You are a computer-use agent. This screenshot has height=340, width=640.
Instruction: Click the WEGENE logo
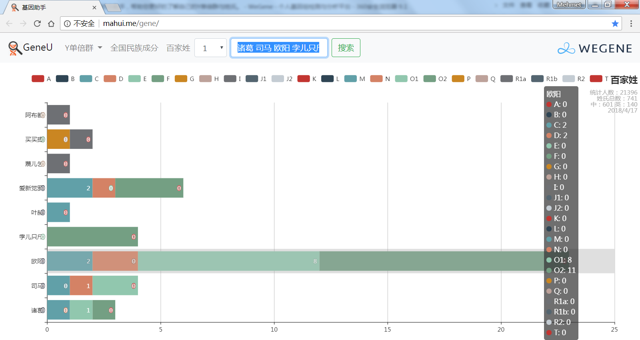[595, 48]
